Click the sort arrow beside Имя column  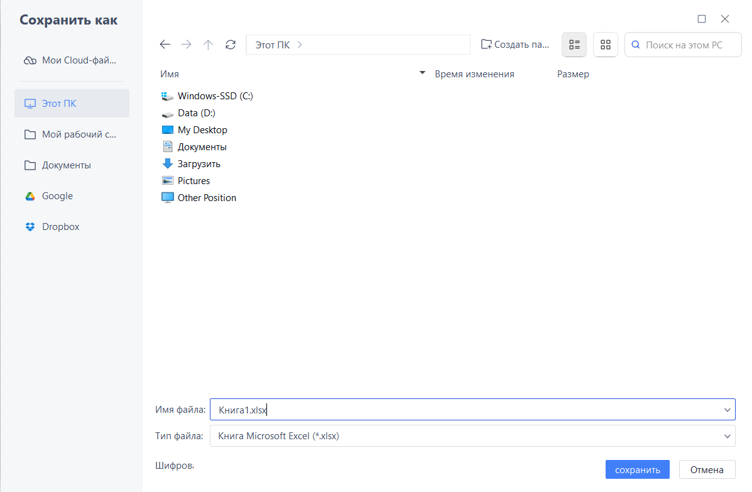[422, 74]
